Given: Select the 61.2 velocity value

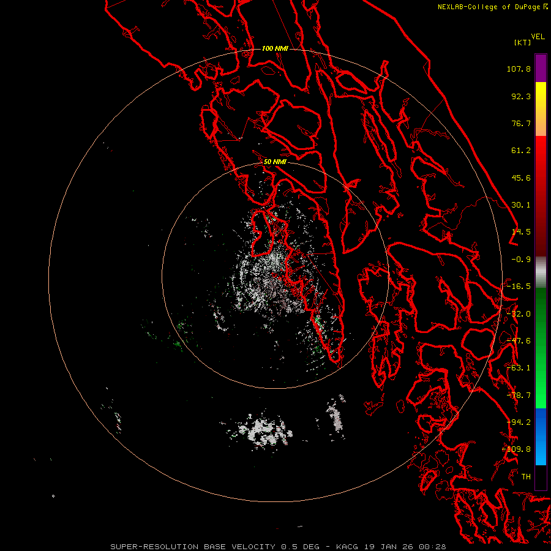Looking at the screenshot, I should tap(521, 151).
